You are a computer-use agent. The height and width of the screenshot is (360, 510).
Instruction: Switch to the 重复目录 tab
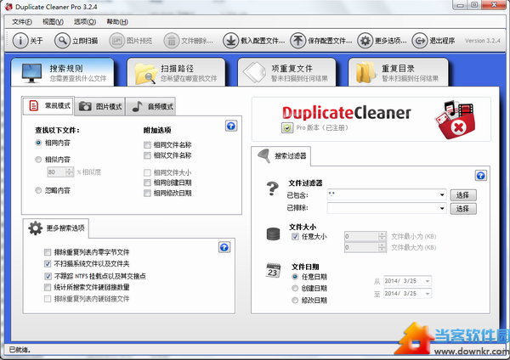point(398,72)
